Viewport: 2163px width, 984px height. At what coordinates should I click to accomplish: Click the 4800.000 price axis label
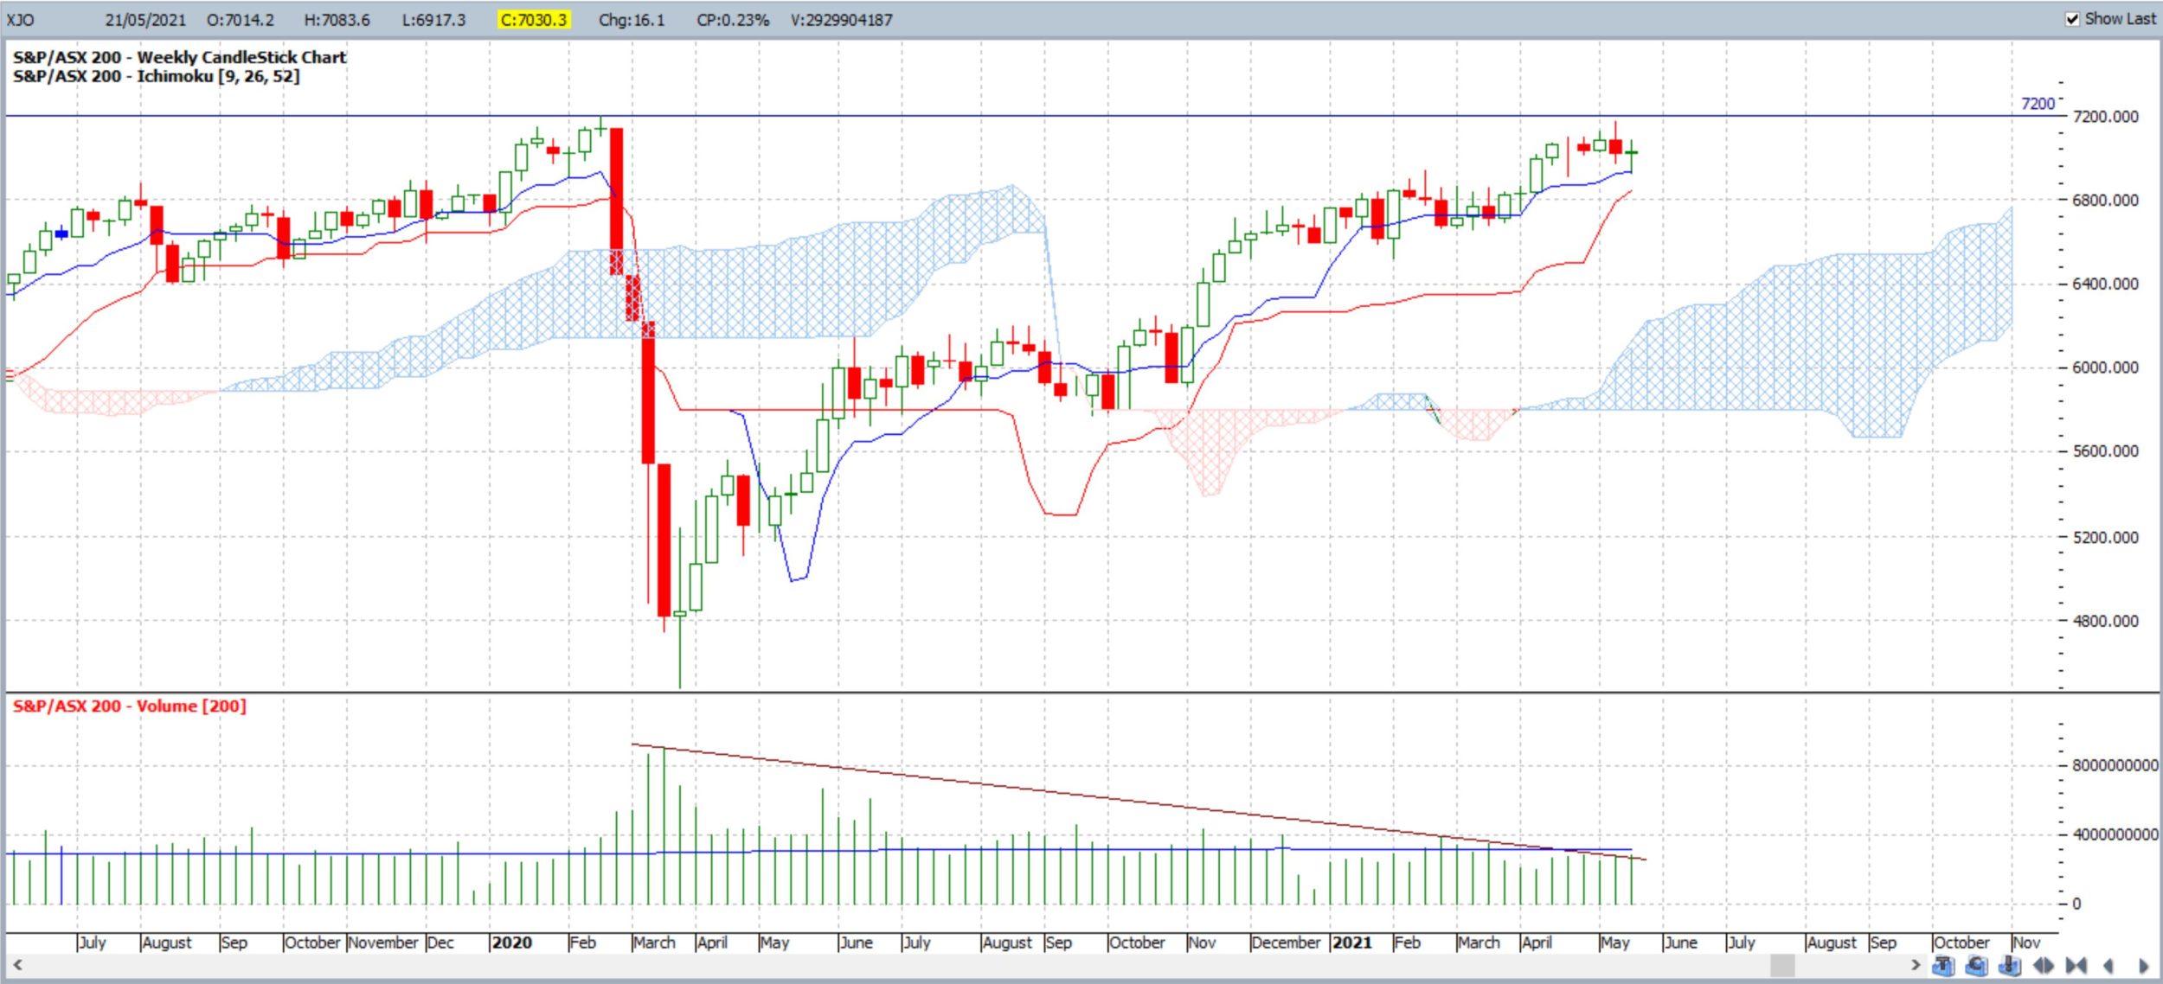(2105, 621)
